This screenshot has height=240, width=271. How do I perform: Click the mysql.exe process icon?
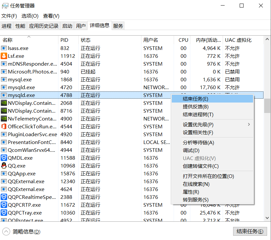4,79
